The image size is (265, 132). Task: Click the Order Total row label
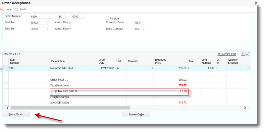click(x=59, y=80)
